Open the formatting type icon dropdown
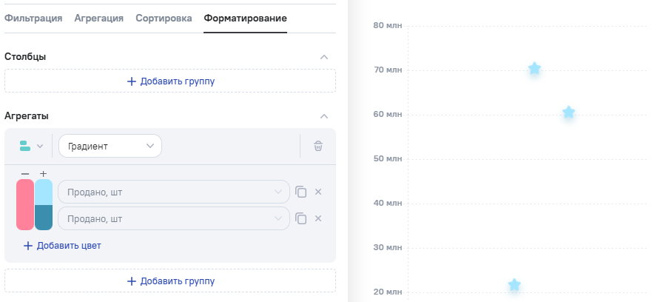The height and width of the screenshot is (302, 672). point(31,146)
